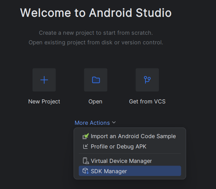Select SDK Manager menu entry
The width and height of the screenshot is (216, 189).
[130, 171]
